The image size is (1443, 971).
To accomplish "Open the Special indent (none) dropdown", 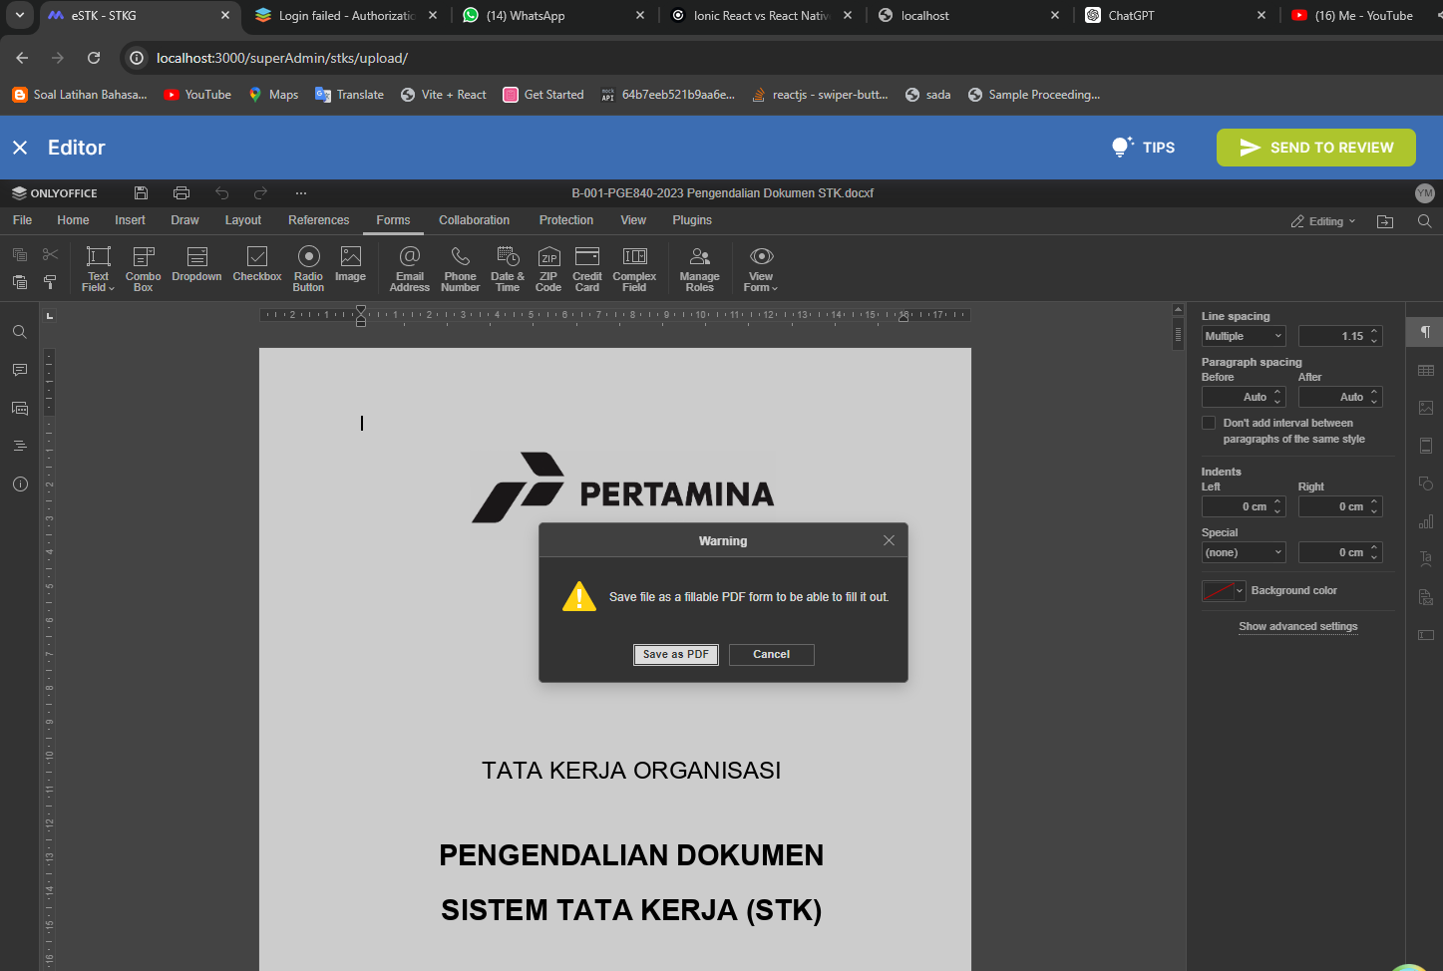I will [x=1244, y=552].
